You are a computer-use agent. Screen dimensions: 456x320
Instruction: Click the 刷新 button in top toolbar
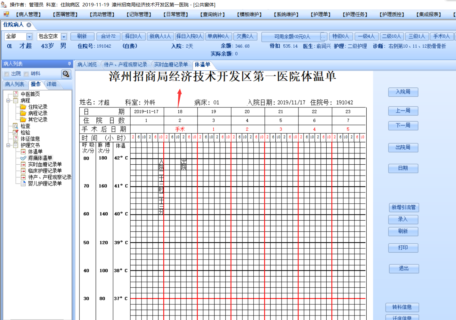click(82, 36)
